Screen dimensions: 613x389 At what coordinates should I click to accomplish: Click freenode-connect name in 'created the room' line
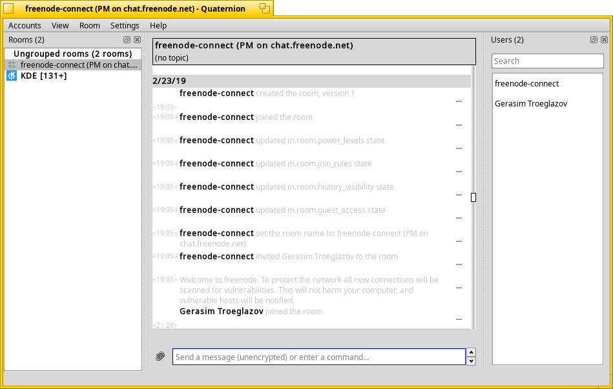[x=216, y=93]
